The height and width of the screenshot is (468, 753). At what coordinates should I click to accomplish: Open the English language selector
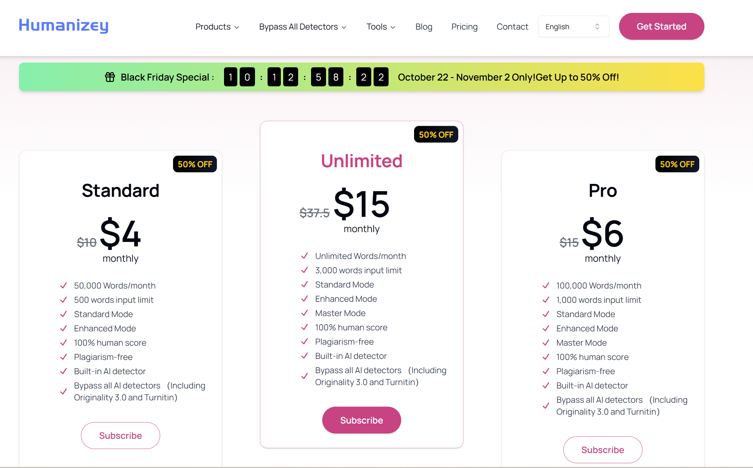574,27
